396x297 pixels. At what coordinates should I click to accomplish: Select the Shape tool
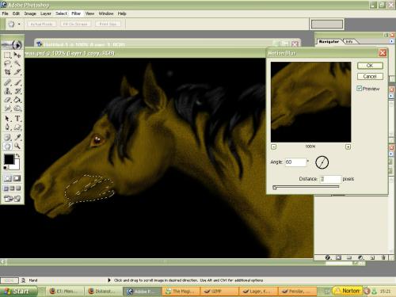click(17, 128)
